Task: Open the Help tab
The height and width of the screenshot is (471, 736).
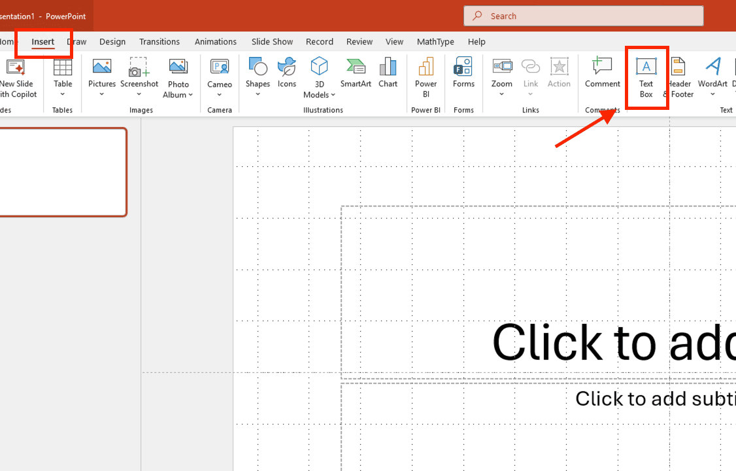Action: [477, 42]
